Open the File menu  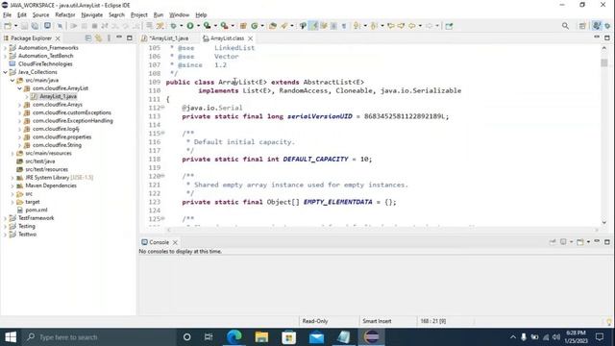(x=7, y=15)
